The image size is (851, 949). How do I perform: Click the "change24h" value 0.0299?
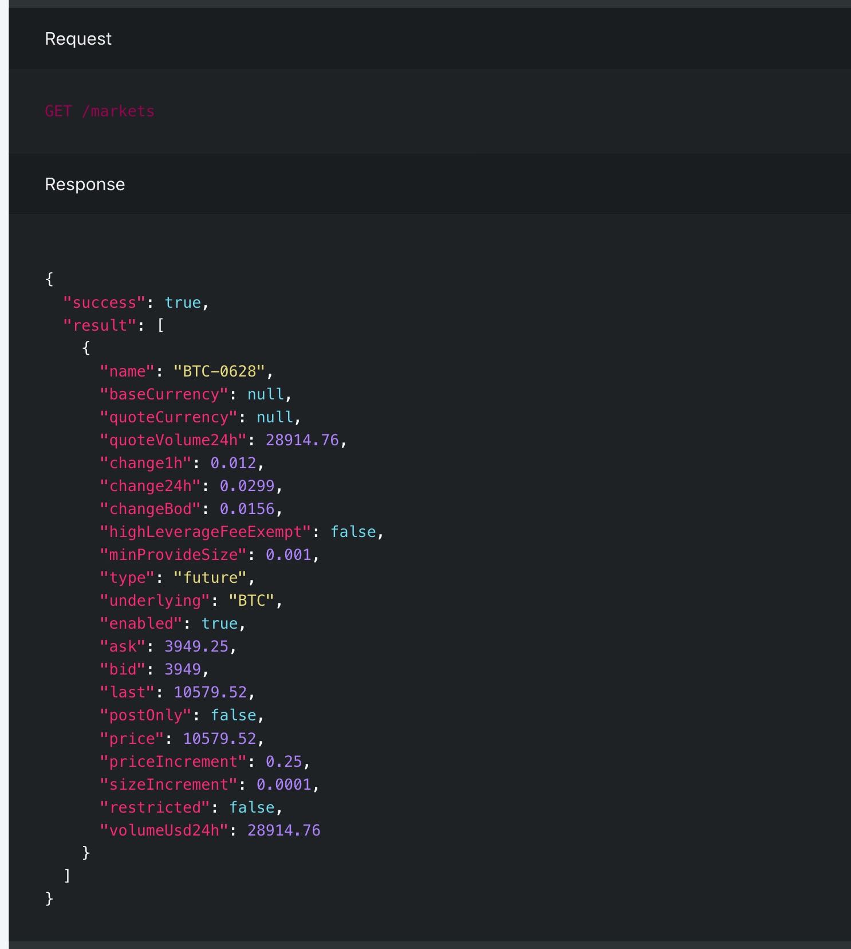247,486
